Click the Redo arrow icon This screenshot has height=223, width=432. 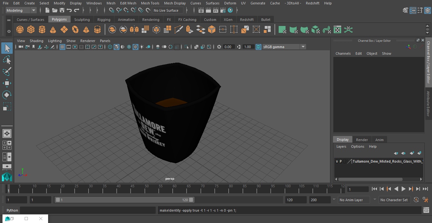pos(77,10)
